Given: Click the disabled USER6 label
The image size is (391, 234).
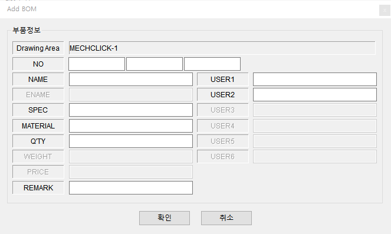Looking at the screenshot, I should click(223, 157).
